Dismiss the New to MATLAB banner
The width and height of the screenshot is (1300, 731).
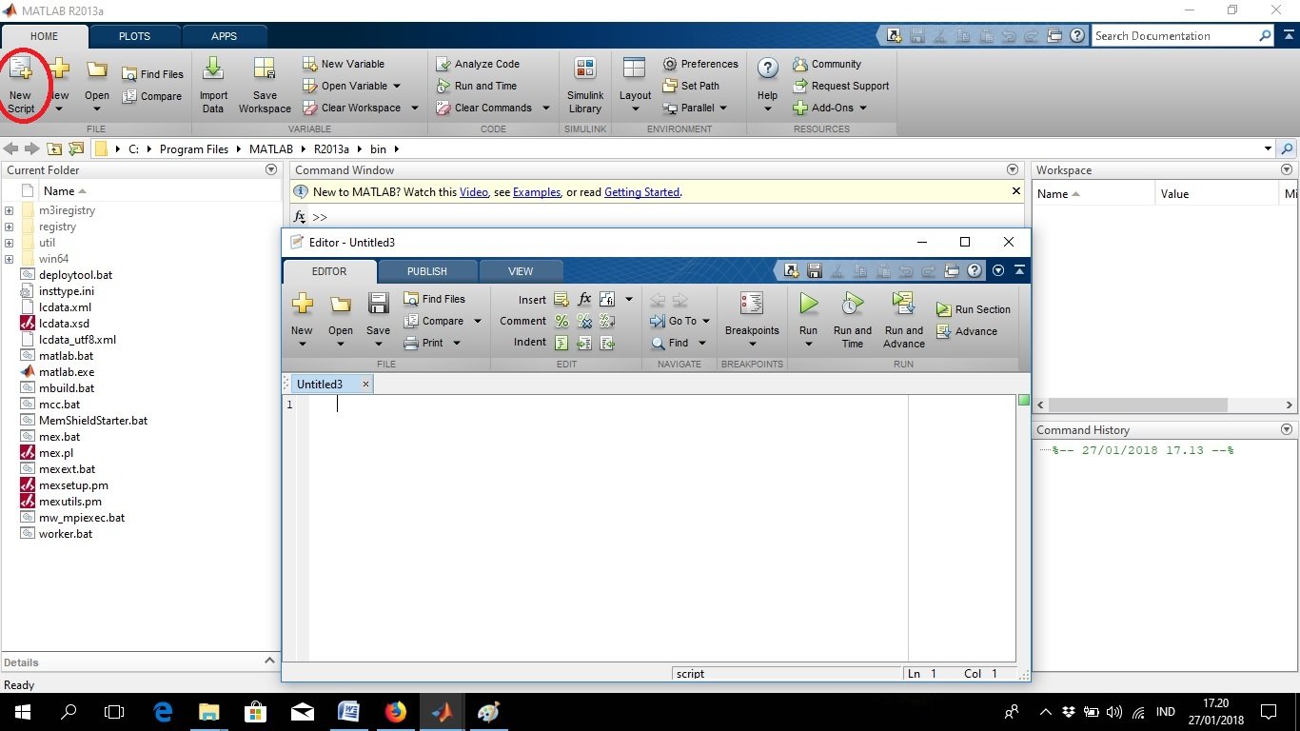point(1015,191)
